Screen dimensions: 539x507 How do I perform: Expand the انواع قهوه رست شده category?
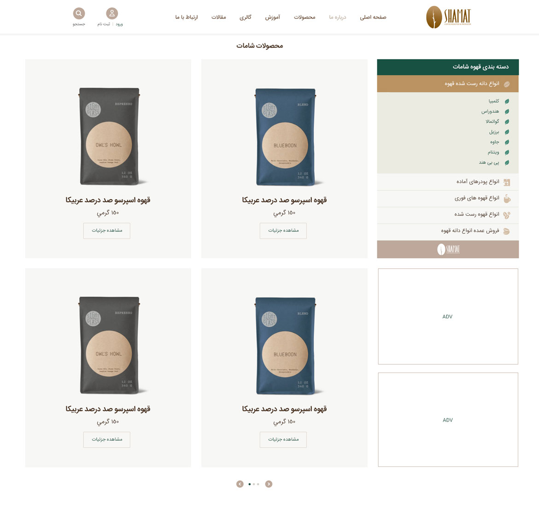point(448,215)
